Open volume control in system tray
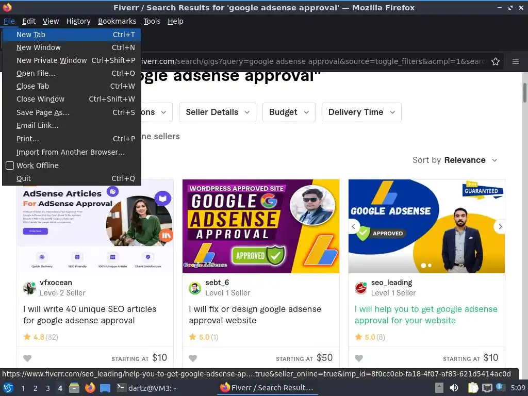This screenshot has width=528, height=396. [454, 388]
